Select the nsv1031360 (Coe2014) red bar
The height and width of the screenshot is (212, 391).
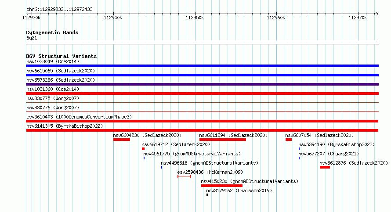202,93
